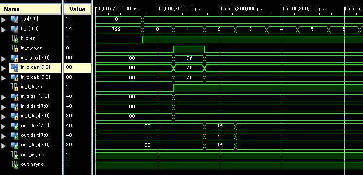Expand the in_d_da_r[7:0] bus

[x=3, y=97]
